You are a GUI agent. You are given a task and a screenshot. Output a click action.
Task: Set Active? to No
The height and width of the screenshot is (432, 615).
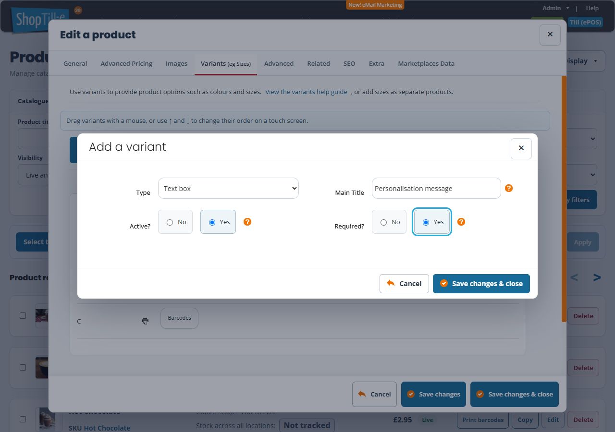pos(175,222)
